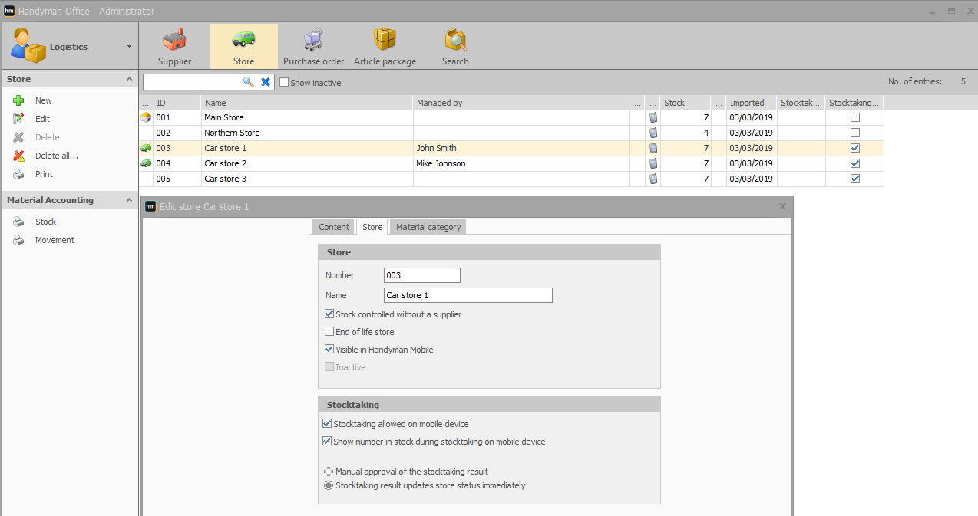Click the magnifier search icon in filter box

point(249,82)
